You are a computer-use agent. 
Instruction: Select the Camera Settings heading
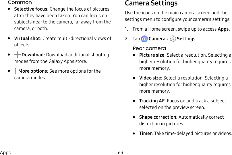tap(151, 3)
